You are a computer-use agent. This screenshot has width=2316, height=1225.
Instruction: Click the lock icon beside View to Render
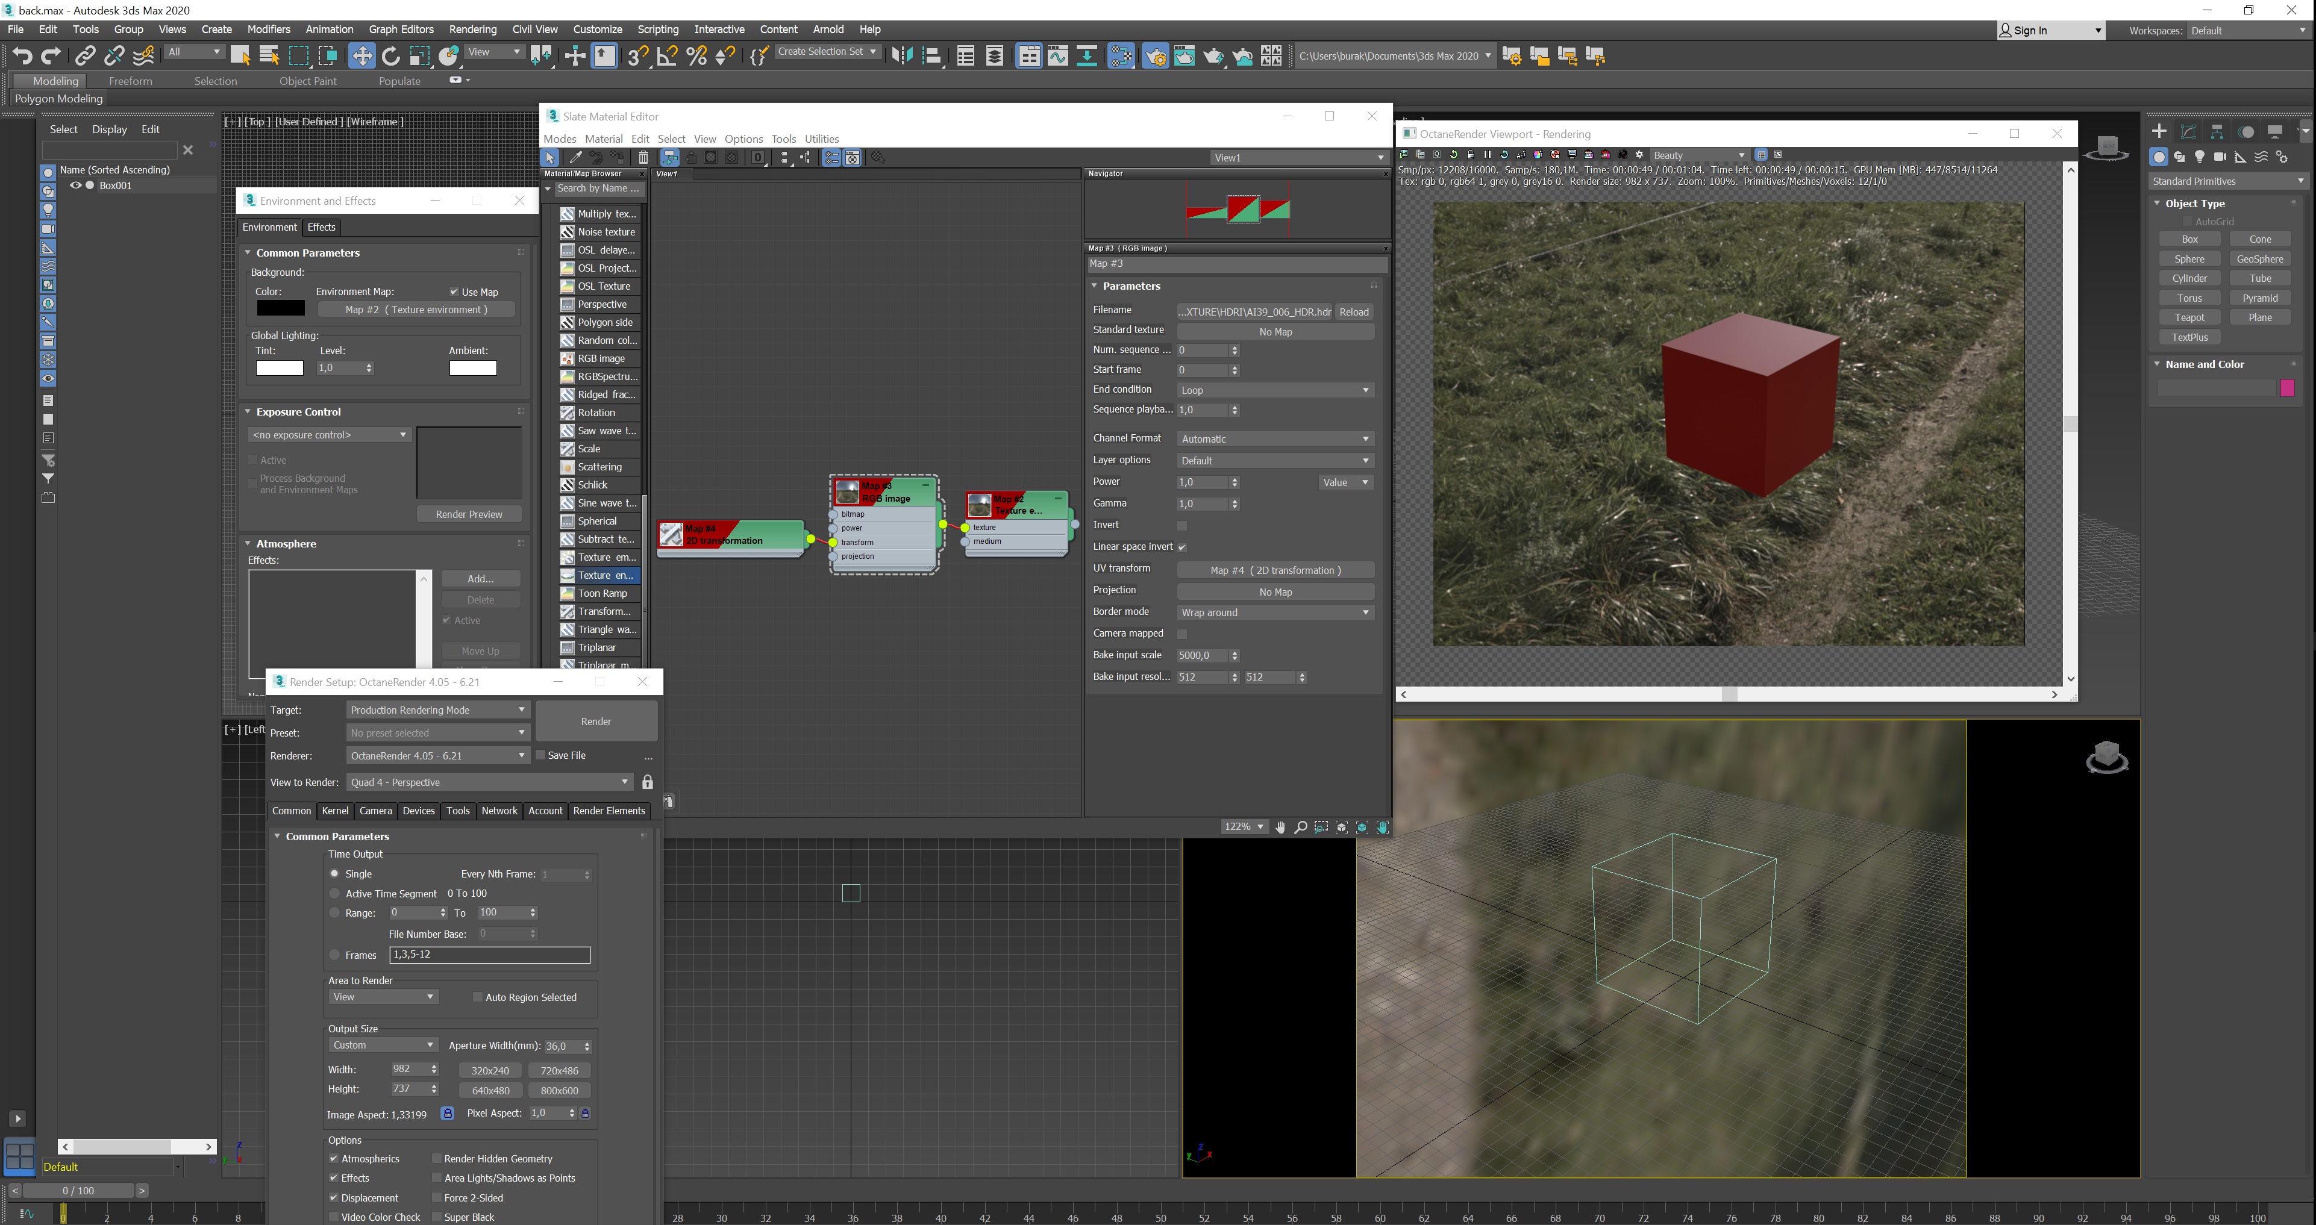pos(647,782)
